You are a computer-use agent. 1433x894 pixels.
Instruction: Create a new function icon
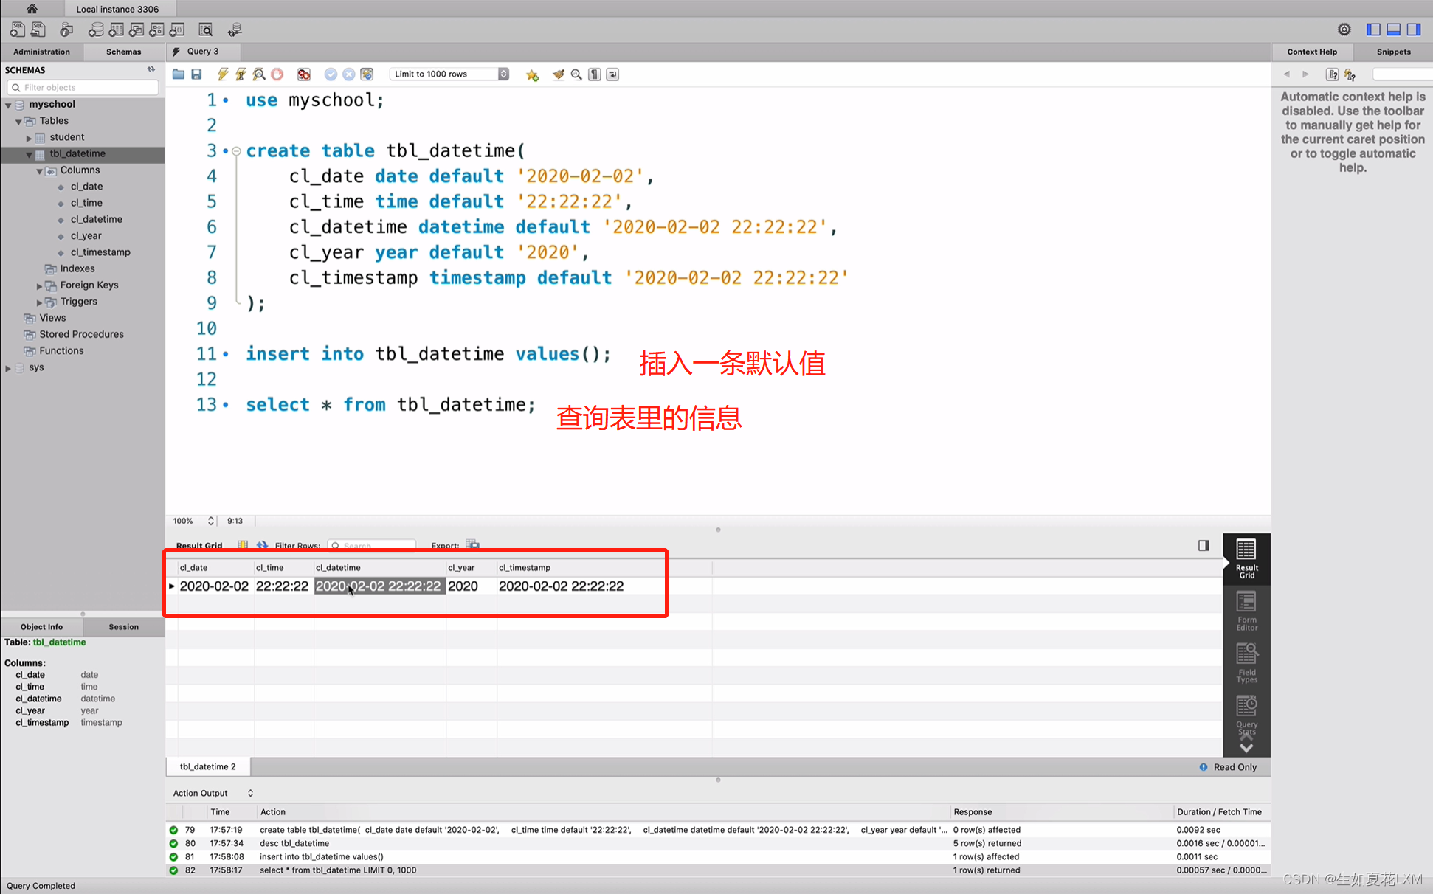(177, 30)
